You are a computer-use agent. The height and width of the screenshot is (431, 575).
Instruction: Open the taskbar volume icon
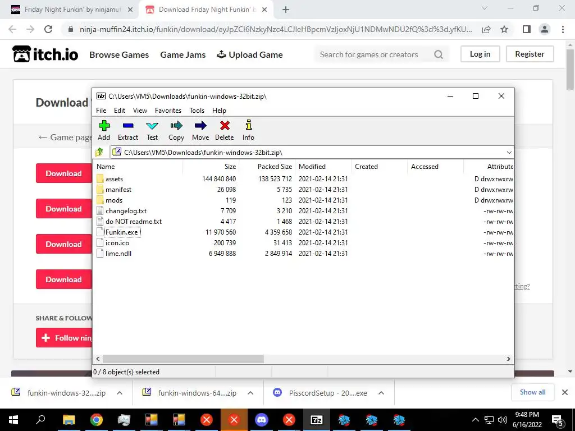coord(503,420)
